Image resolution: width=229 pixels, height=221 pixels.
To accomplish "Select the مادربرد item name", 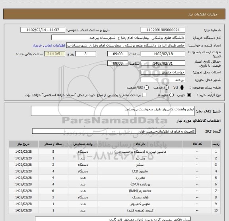I will pyautogui.click(x=140, y=178).
